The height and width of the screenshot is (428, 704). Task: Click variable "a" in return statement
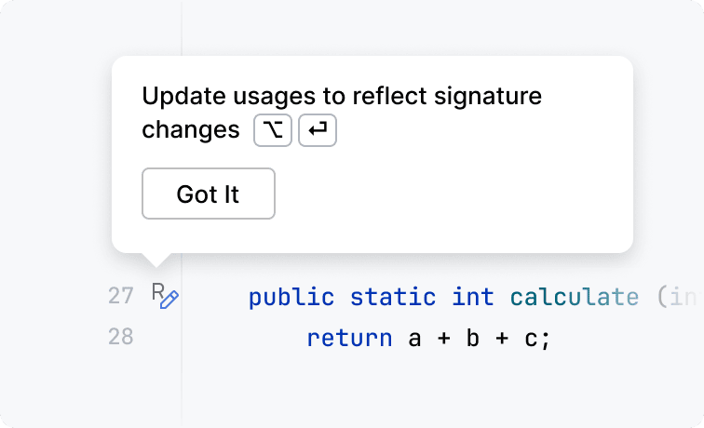(x=415, y=338)
